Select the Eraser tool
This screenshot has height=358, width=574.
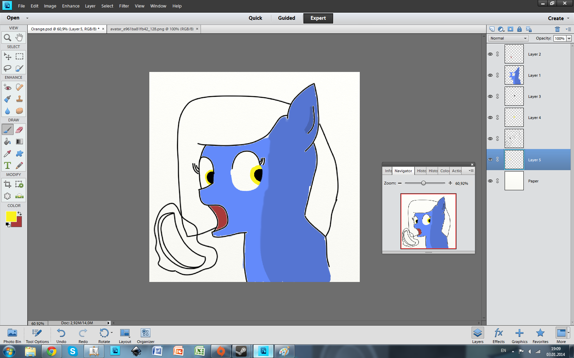19,130
